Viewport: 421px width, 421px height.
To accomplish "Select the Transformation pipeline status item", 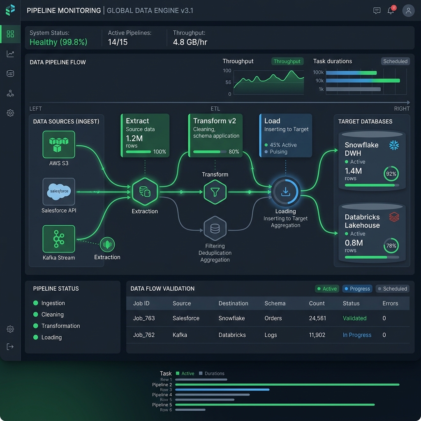I will (x=56, y=326).
